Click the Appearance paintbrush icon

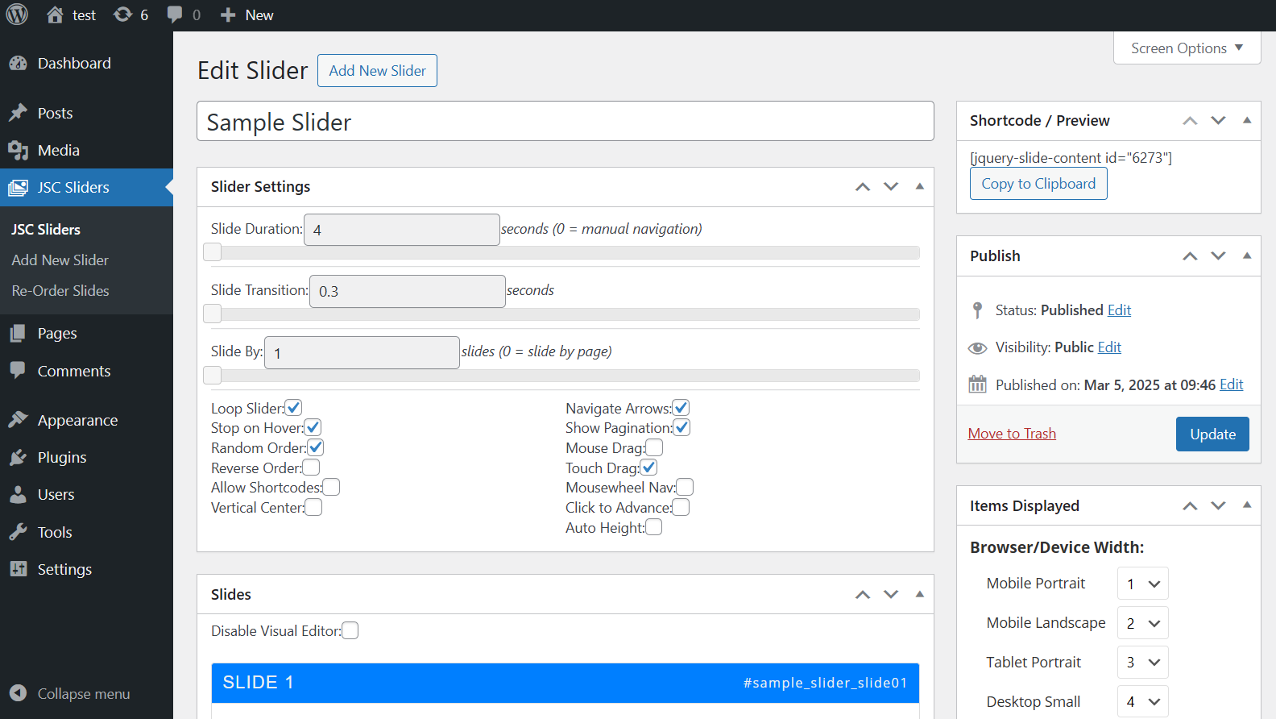19,420
